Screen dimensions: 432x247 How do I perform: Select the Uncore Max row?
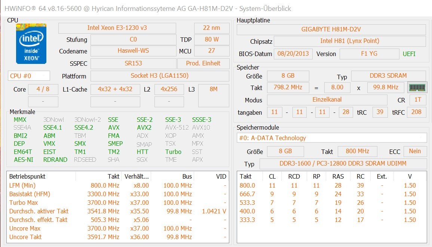pos(118,228)
